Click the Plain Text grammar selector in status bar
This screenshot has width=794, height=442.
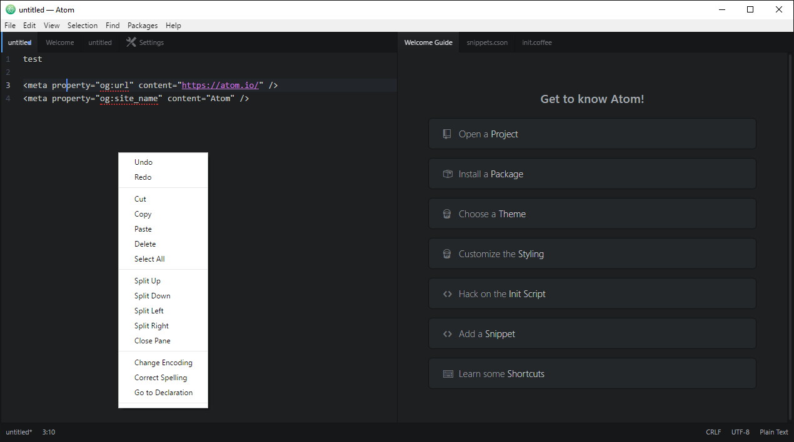tap(773, 431)
